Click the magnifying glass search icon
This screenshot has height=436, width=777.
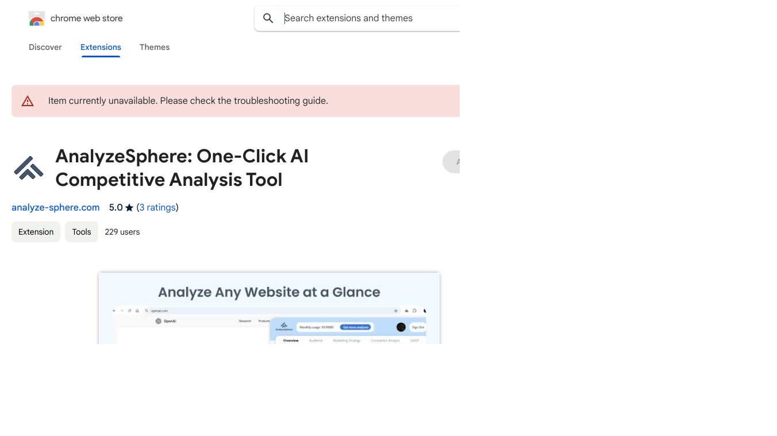268,18
